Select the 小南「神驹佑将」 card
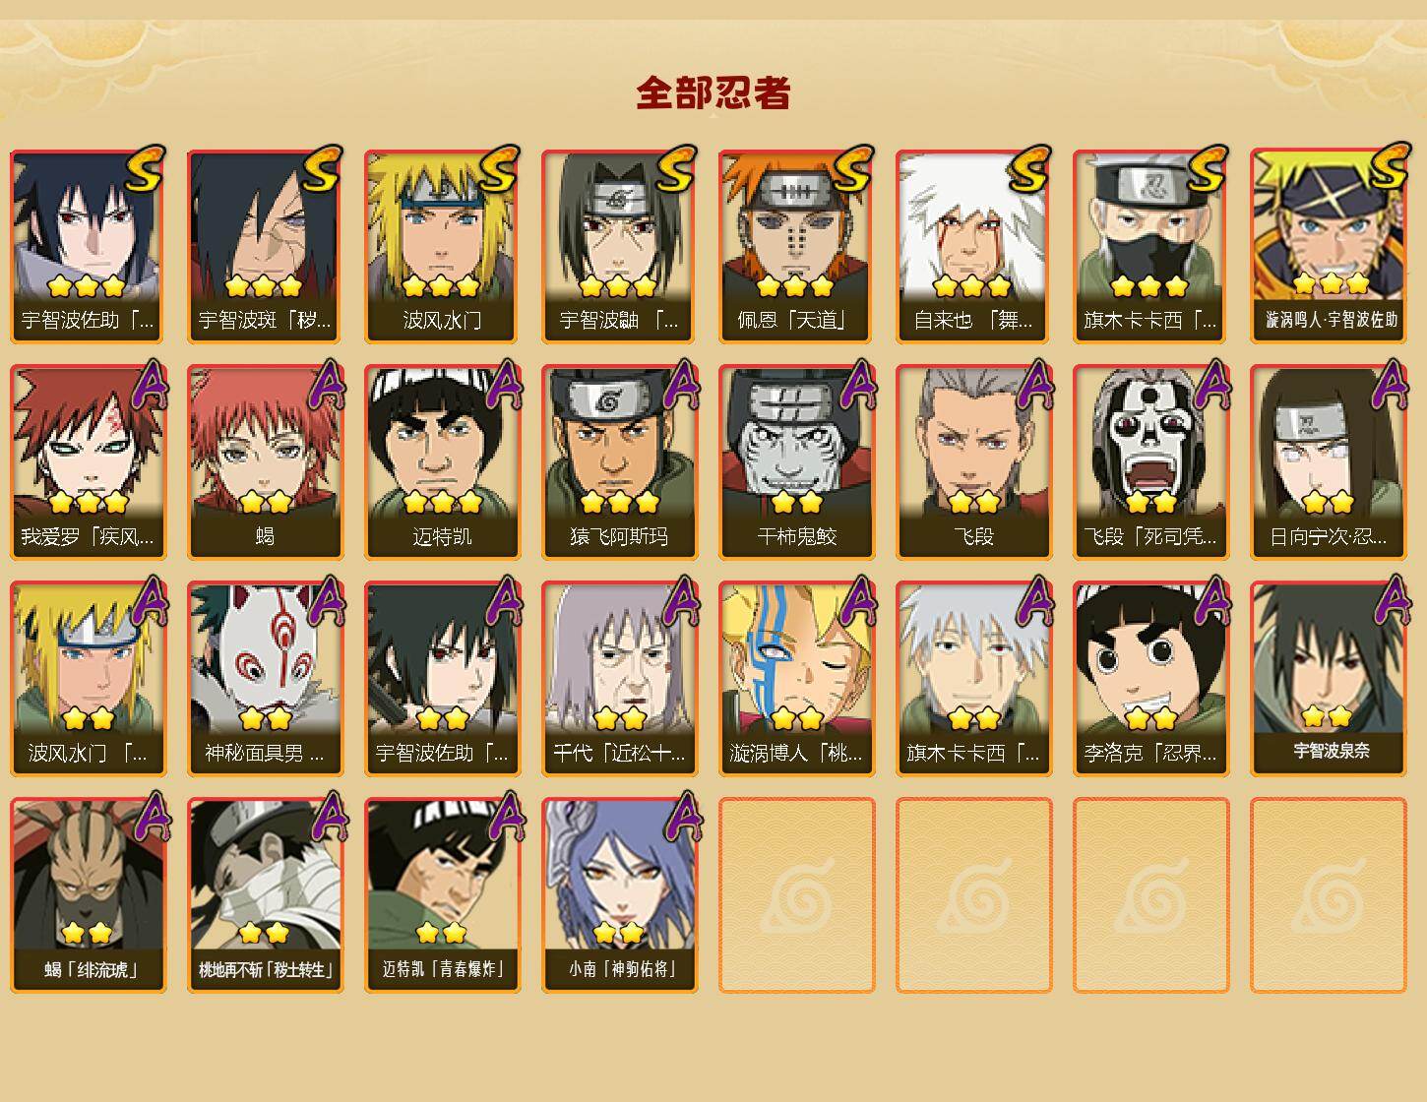The height and width of the screenshot is (1102, 1427). pos(619,895)
